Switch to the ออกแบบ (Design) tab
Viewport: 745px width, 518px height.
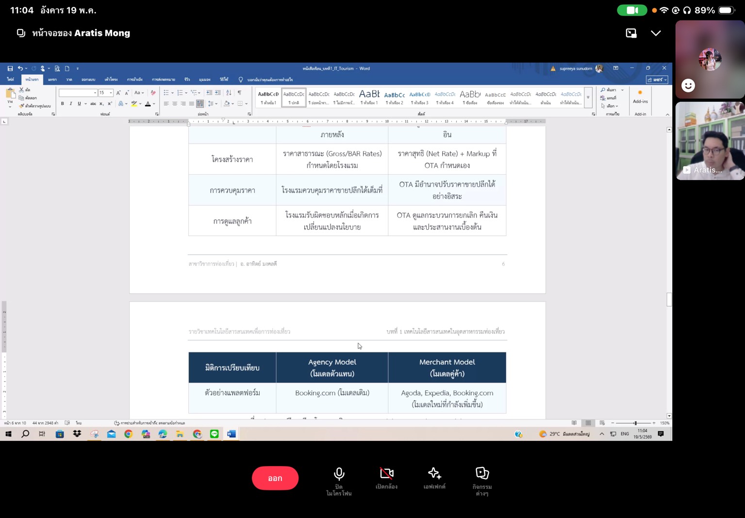click(x=88, y=80)
